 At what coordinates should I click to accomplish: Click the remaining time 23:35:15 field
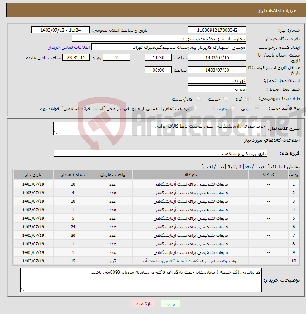pos(76,57)
